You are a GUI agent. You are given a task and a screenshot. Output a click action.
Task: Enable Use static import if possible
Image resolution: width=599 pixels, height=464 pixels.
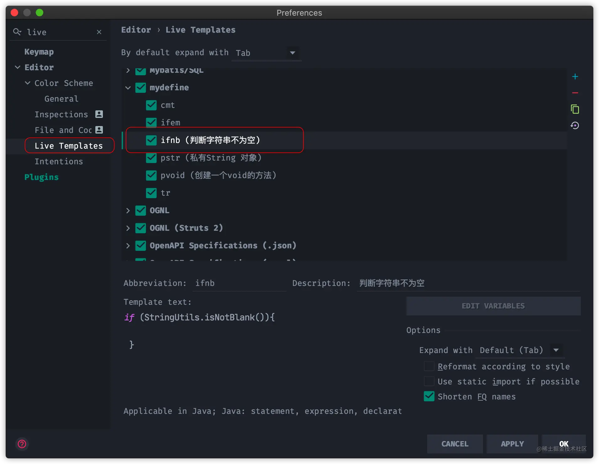429,382
